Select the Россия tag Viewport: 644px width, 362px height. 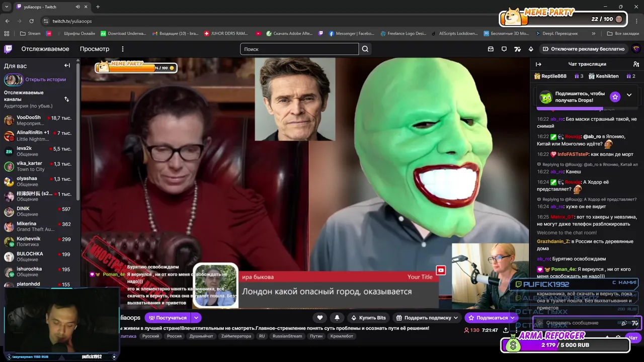pos(174,336)
